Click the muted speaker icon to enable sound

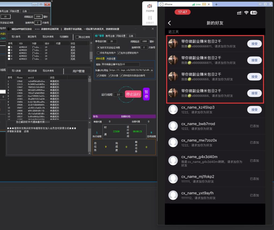[x=150, y=6]
